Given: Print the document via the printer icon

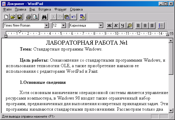Looking at the screenshot, I should tap(29, 17).
